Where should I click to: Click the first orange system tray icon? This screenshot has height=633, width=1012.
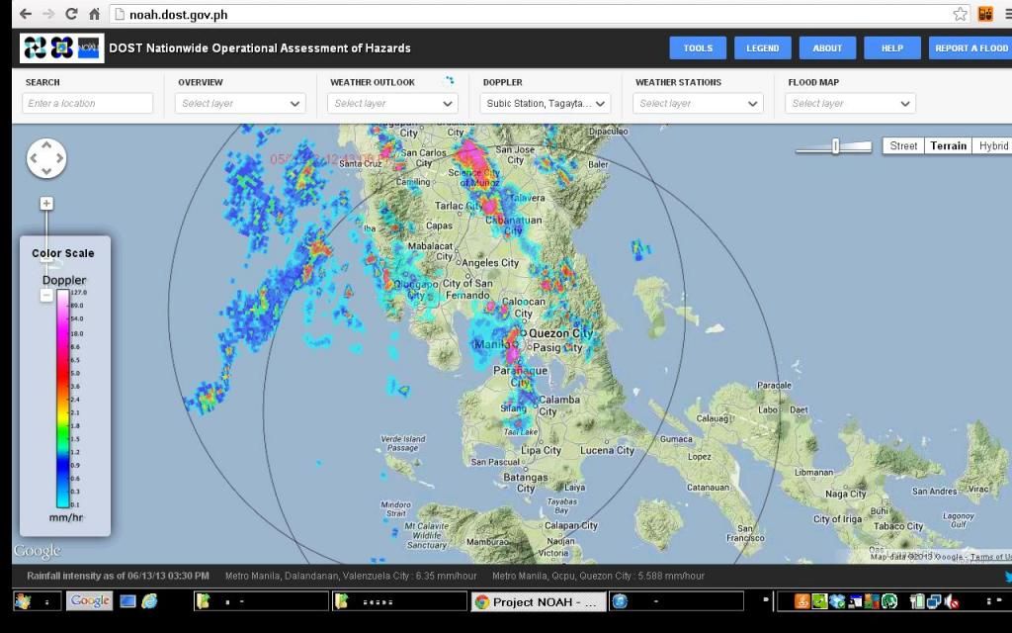[x=801, y=601]
